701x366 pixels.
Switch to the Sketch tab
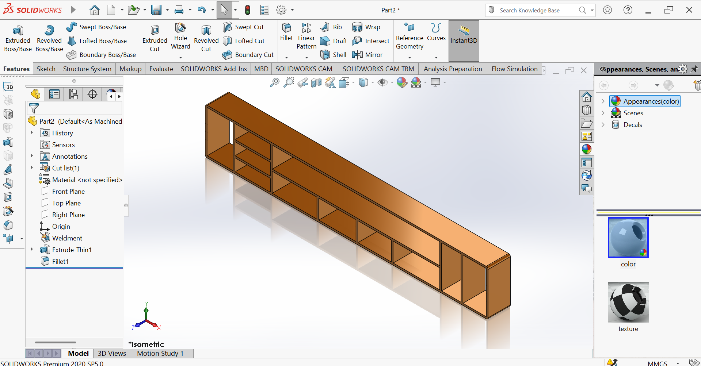(46, 69)
